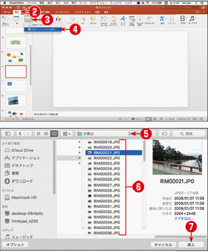This screenshot has height=252, width=208.
Task: Select Slide Sorter view in status bar
Action: click(x=155, y=119)
